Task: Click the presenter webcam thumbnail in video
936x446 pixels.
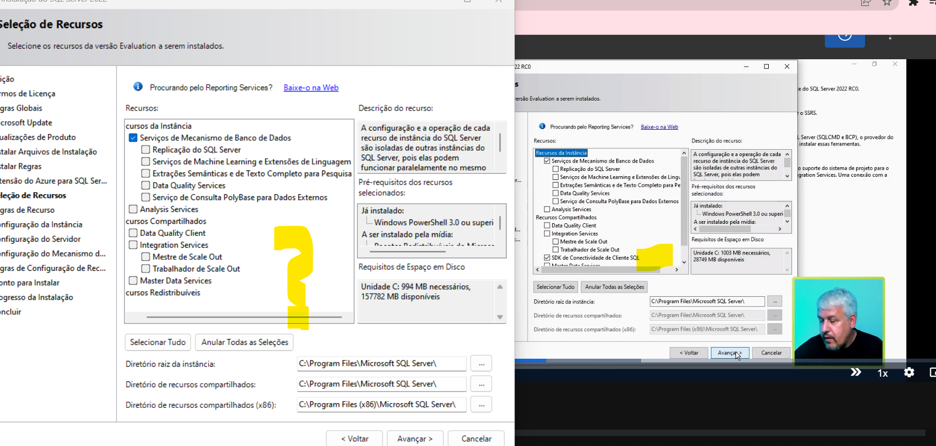Action: click(839, 322)
